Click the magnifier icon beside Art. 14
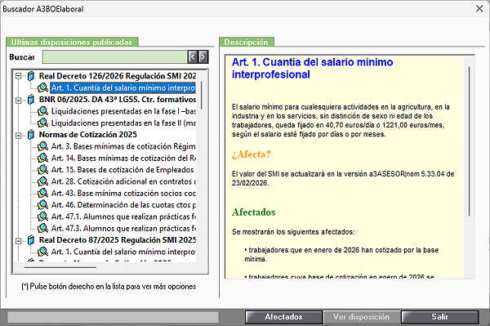The image size is (490, 326). [42, 159]
